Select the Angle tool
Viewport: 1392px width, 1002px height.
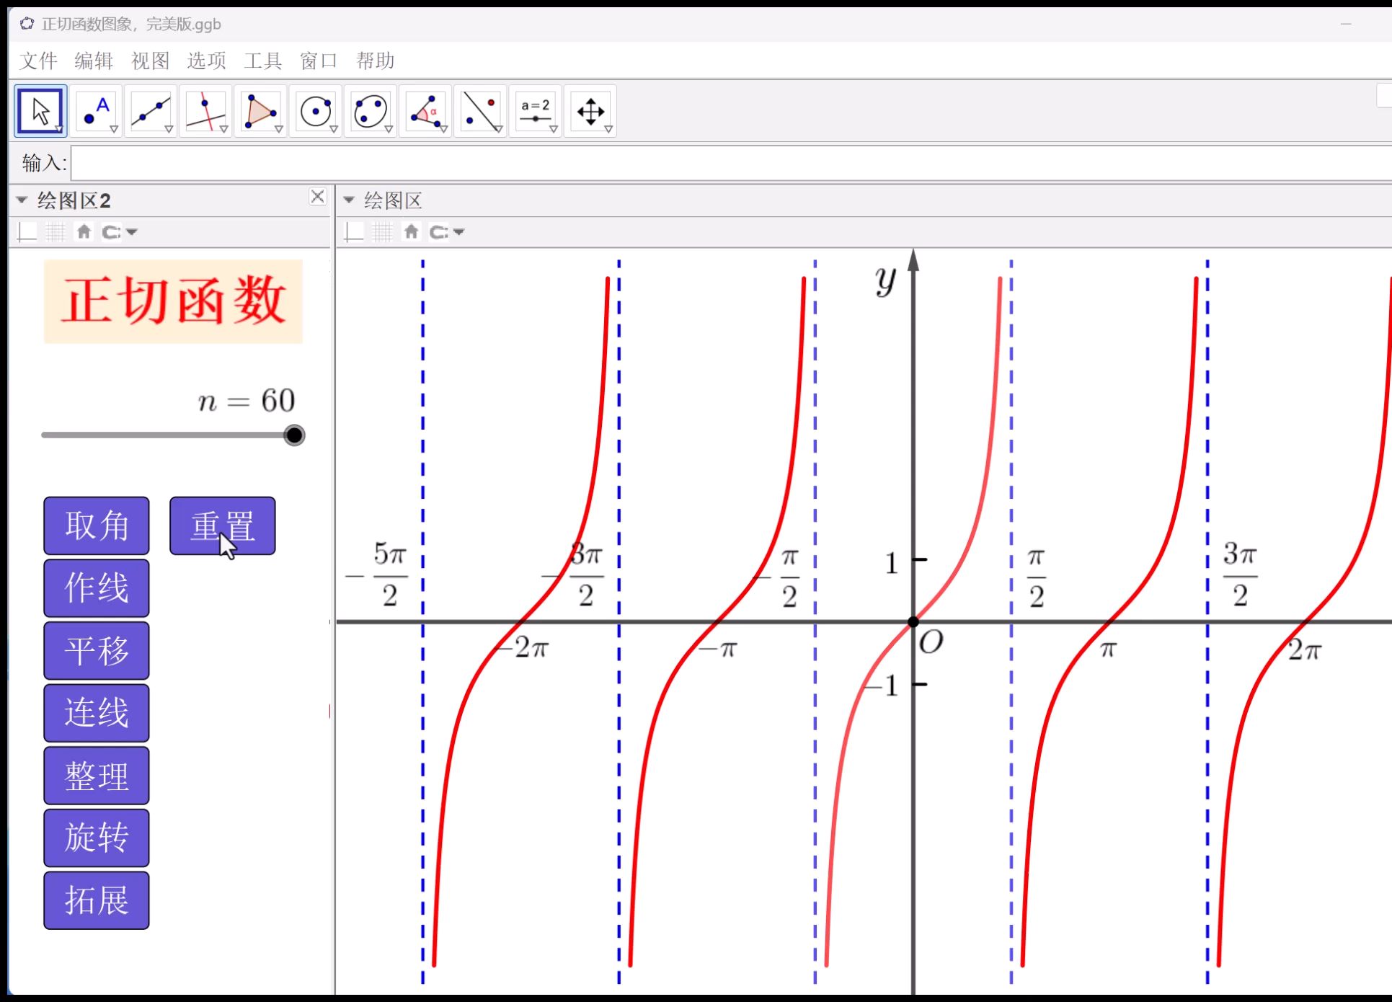[x=425, y=111]
